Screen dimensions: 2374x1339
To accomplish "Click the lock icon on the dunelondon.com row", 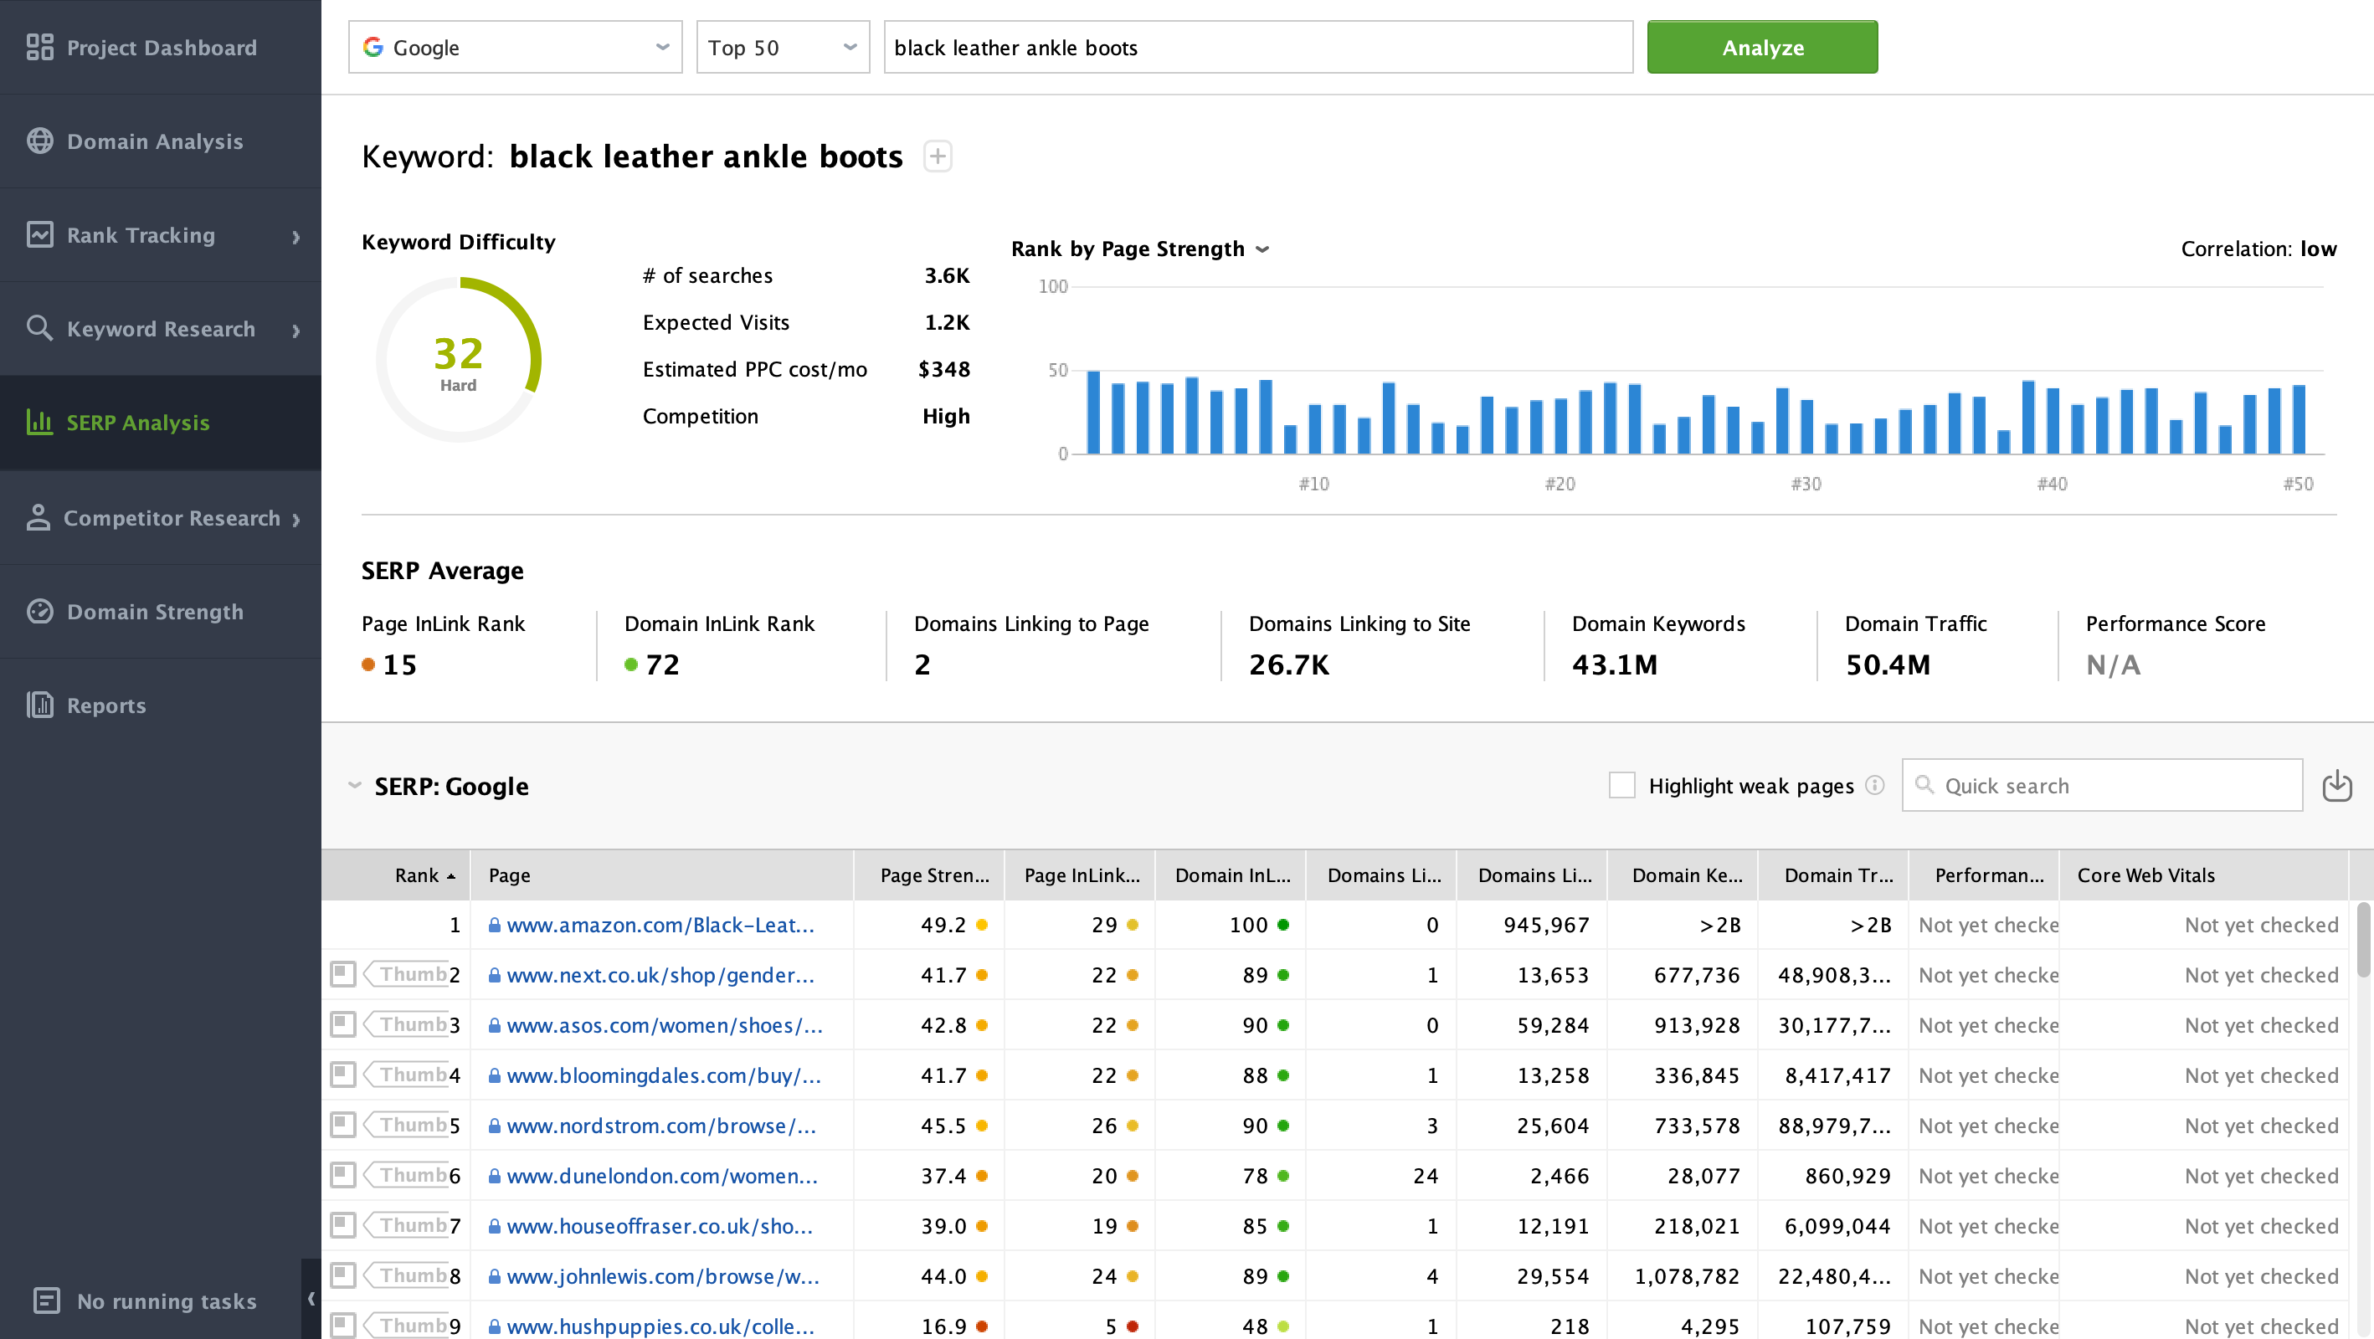I will click(x=495, y=1175).
